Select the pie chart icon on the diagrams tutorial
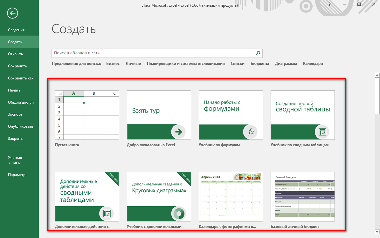This screenshot has width=380, height=238. pos(178,214)
